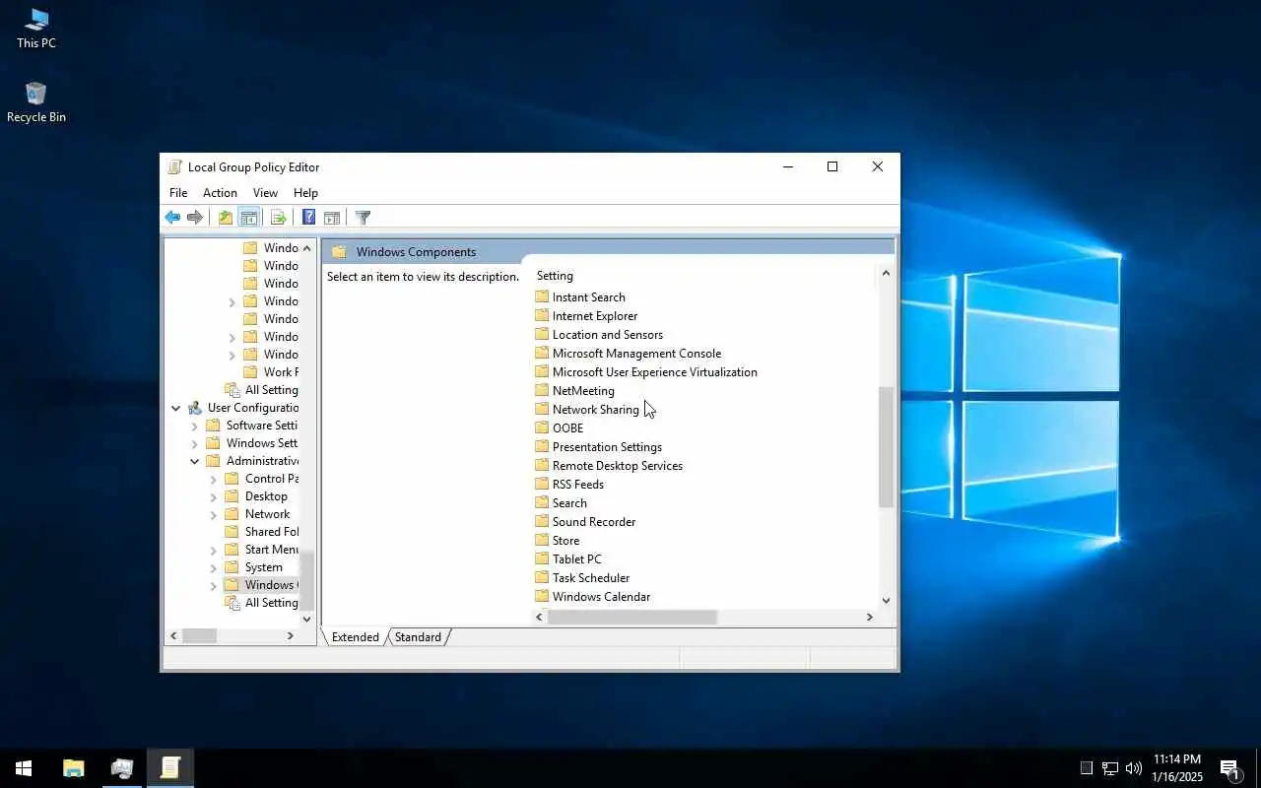Image resolution: width=1261 pixels, height=788 pixels.
Task: Click the Forward arrow toolbar button
Action: coord(195,218)
